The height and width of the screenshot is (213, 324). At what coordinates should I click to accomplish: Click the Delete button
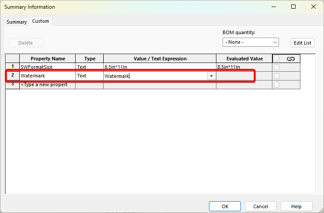[x=26, y=43]
